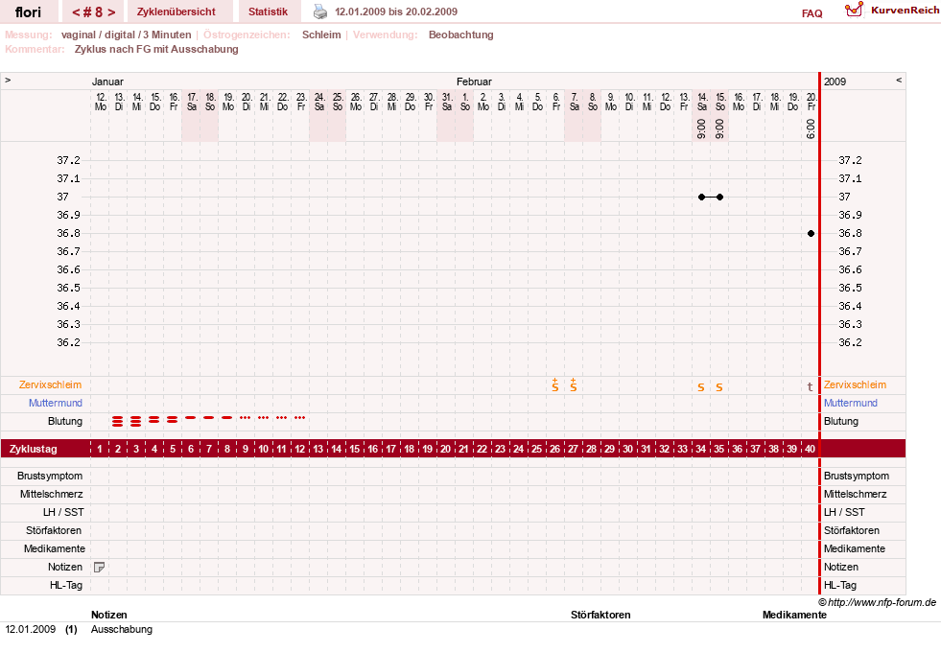Click spotting marker on cycle day 11
This screenshot has height=652, width=941.
tap(281, 417)
